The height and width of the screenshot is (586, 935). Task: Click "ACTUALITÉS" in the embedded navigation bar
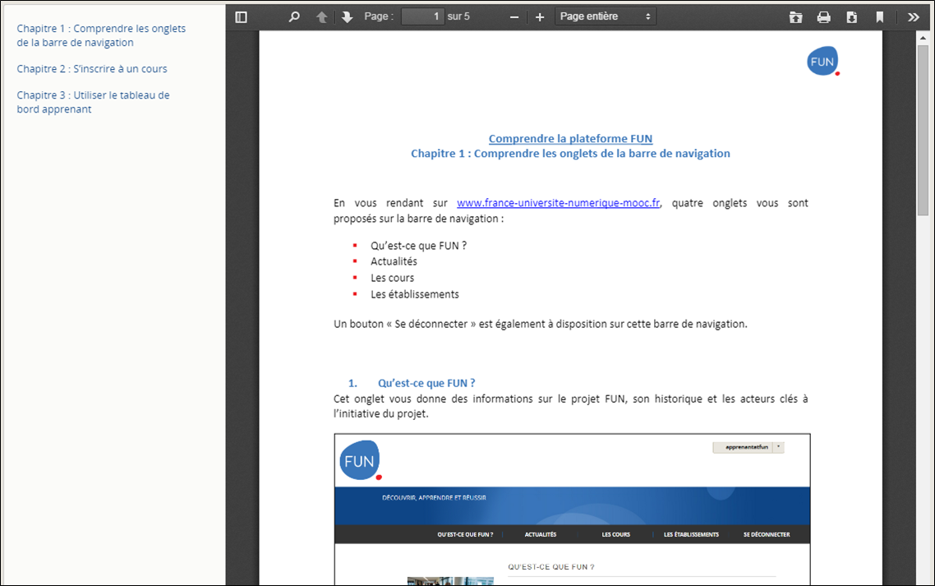(541, 535)
